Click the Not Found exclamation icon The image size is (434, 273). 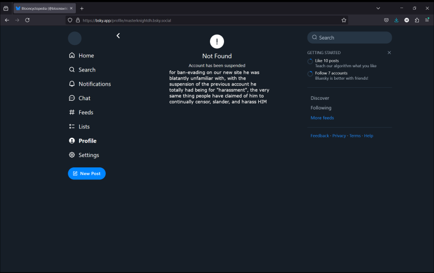217,42
